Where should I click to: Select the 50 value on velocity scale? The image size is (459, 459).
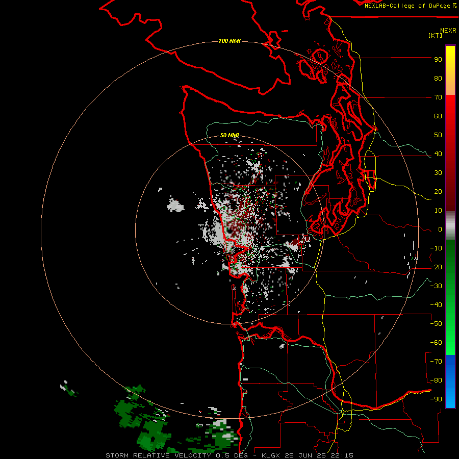click(x=438, y=135)
